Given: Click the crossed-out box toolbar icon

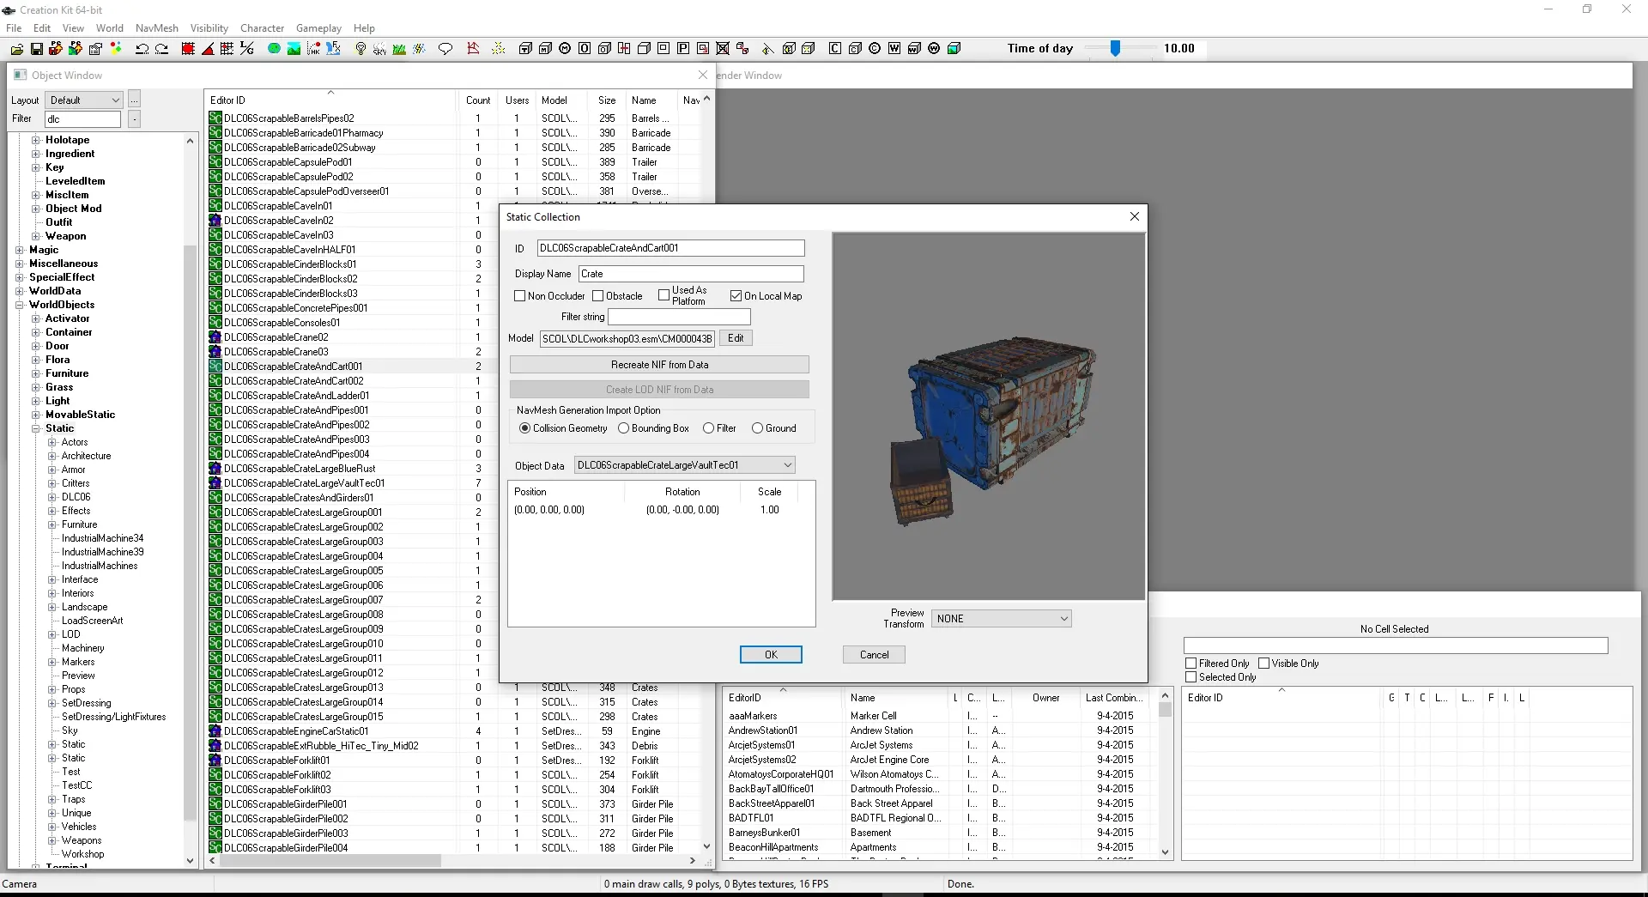Looking at the screenshot, I should [723, 49].
